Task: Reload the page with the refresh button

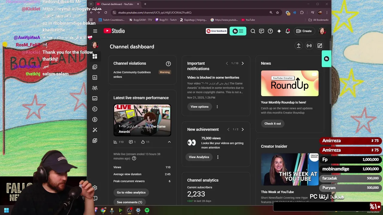Action: [x=106, y=13]
